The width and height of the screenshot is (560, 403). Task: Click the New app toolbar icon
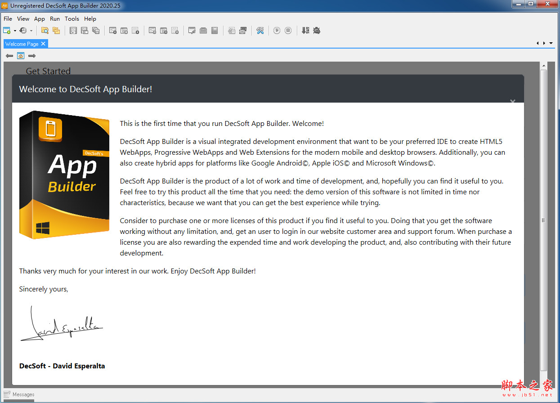coord(7,31)
